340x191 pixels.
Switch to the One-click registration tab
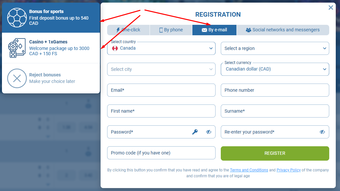coord(128,30)
